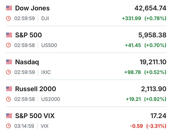Select the Russell 2000 index name
The width and height of the screenshot is (173, 133).
pos(35,89)
